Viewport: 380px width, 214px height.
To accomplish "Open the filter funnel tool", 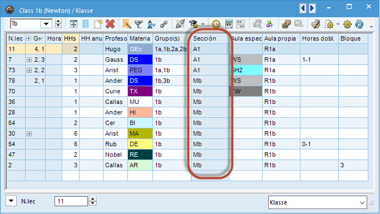I will point(139,24).
